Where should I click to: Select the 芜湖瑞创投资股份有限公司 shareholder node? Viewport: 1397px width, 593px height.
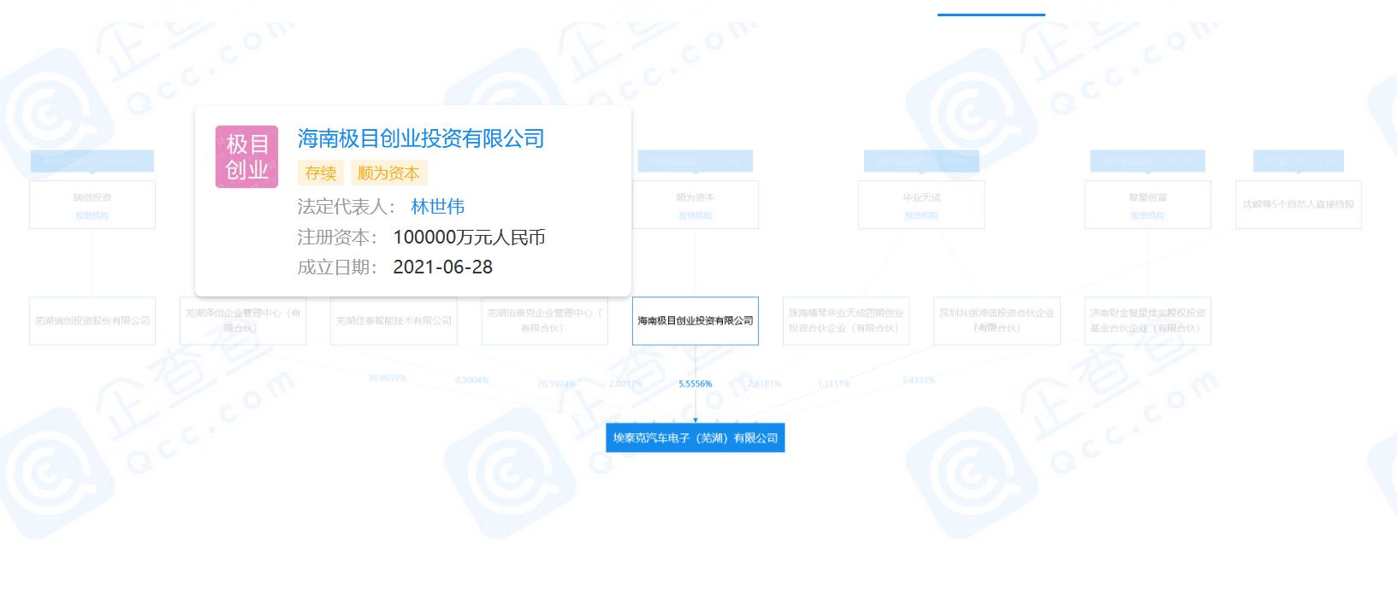[x=92, y=320]
